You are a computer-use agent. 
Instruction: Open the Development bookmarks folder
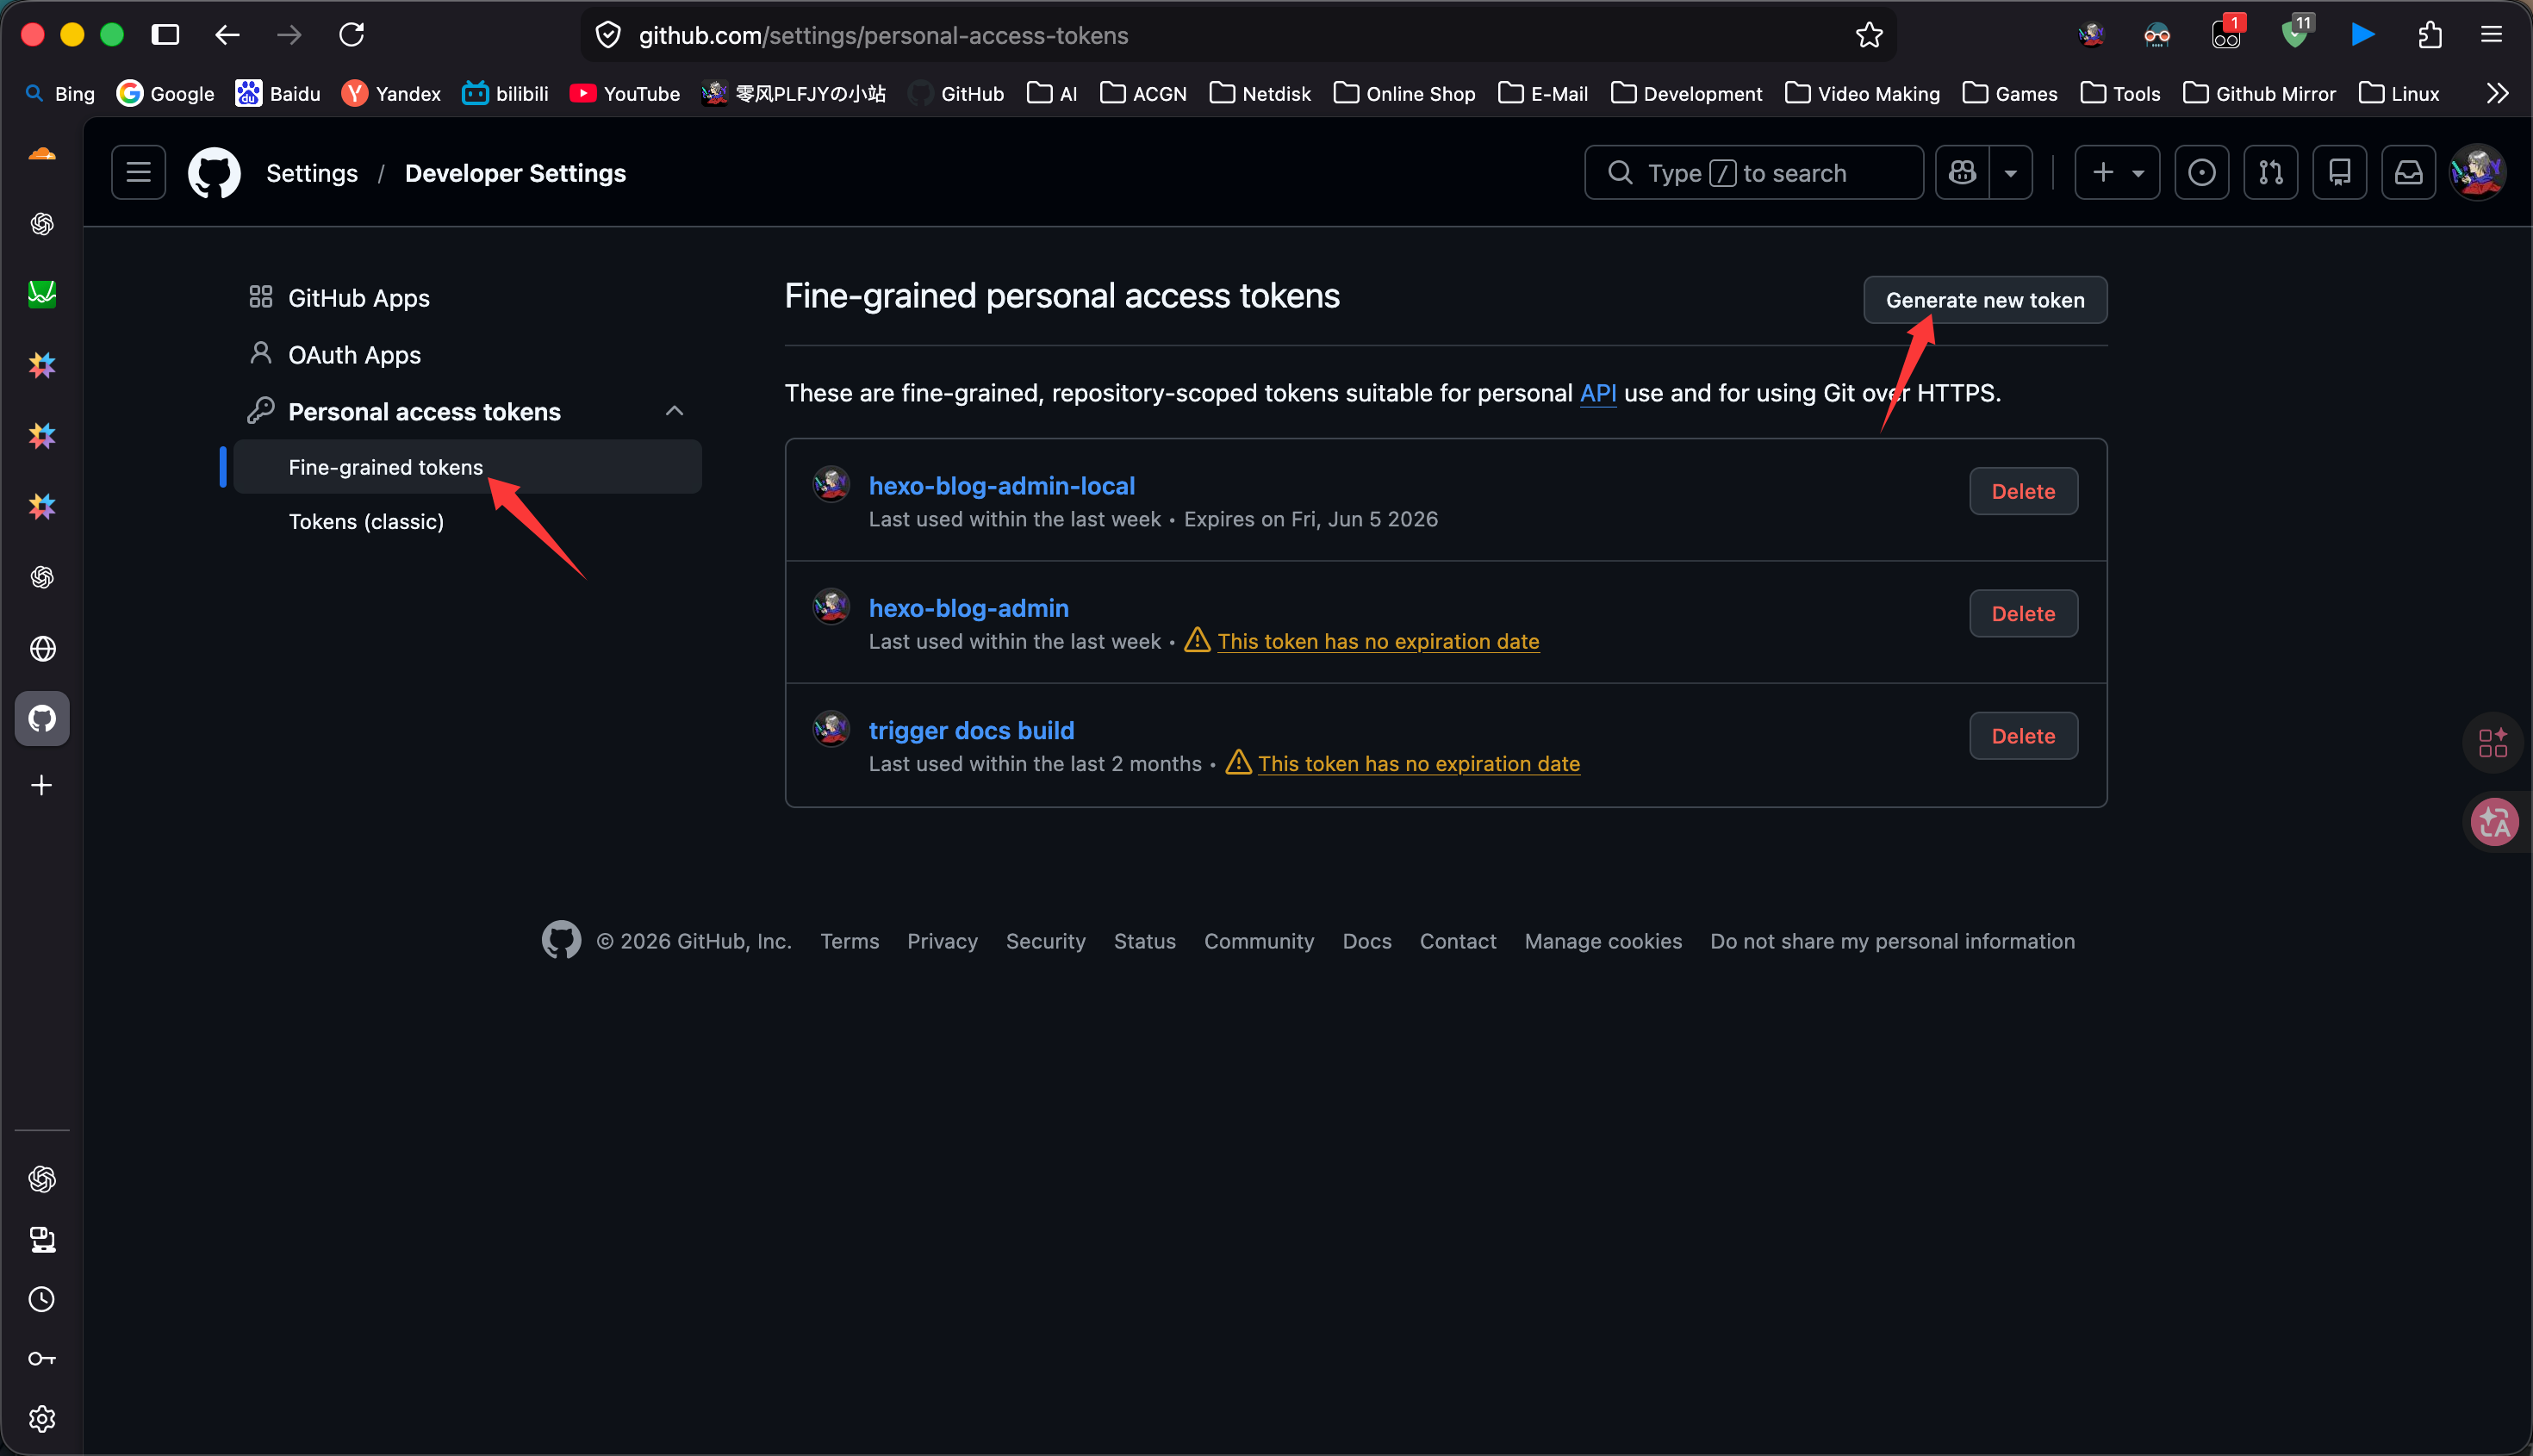pos(1687,93)
